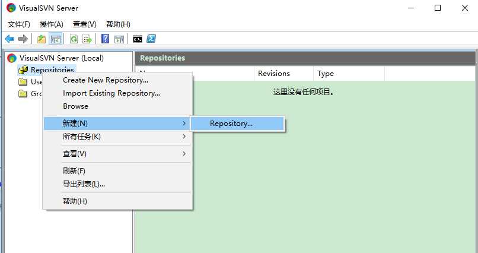This screenshot has width=478, height=253.
Task: Select the highlighted 新建(N) context menu item
Action: click(x=117, y=124)
